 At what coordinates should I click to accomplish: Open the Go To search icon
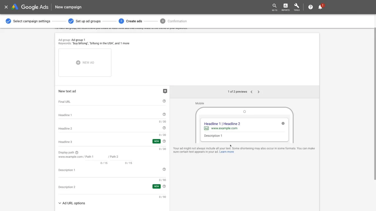pyautogui.click(x=274, y=7)
